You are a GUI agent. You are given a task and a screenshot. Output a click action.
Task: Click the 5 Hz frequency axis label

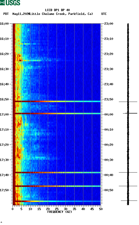[21, 209]
